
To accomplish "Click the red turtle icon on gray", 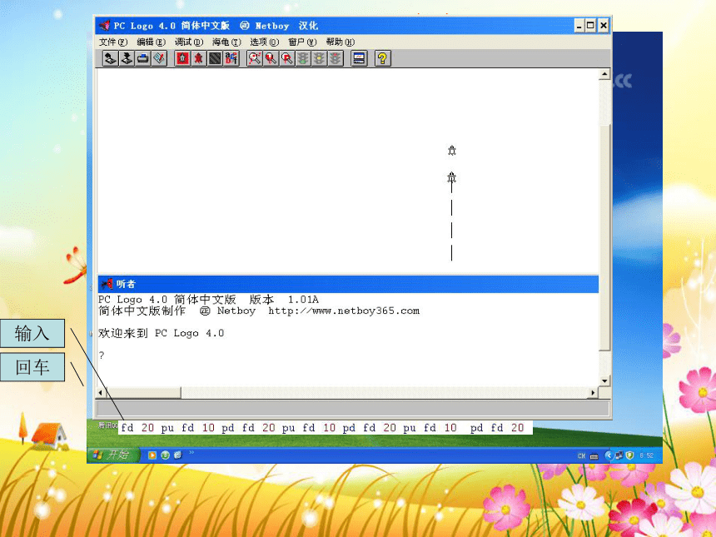I will 199,58.
